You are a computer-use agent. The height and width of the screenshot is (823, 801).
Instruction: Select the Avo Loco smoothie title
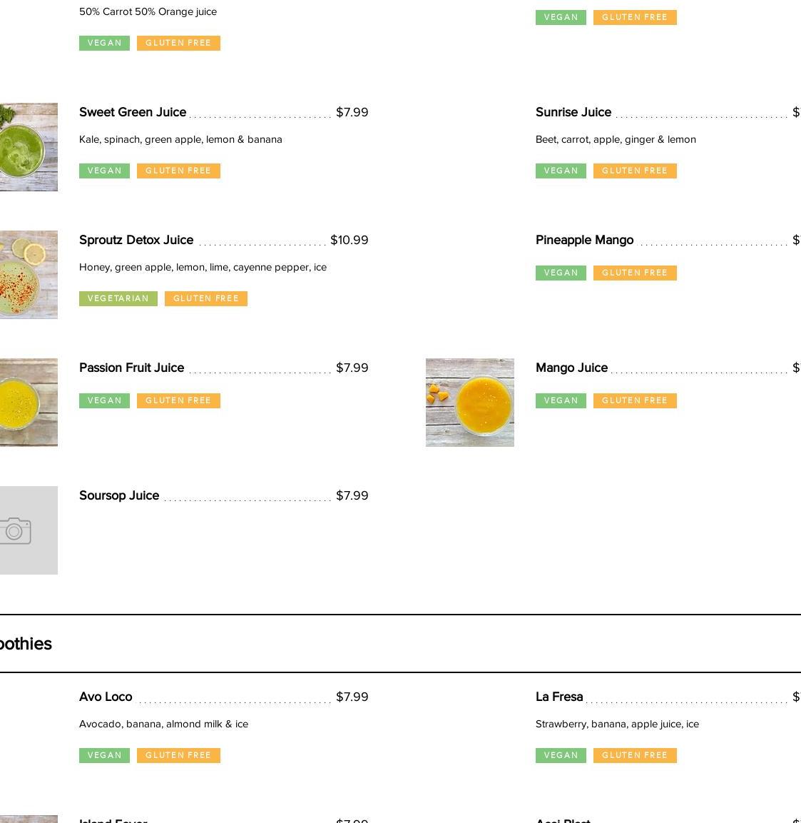106,697
